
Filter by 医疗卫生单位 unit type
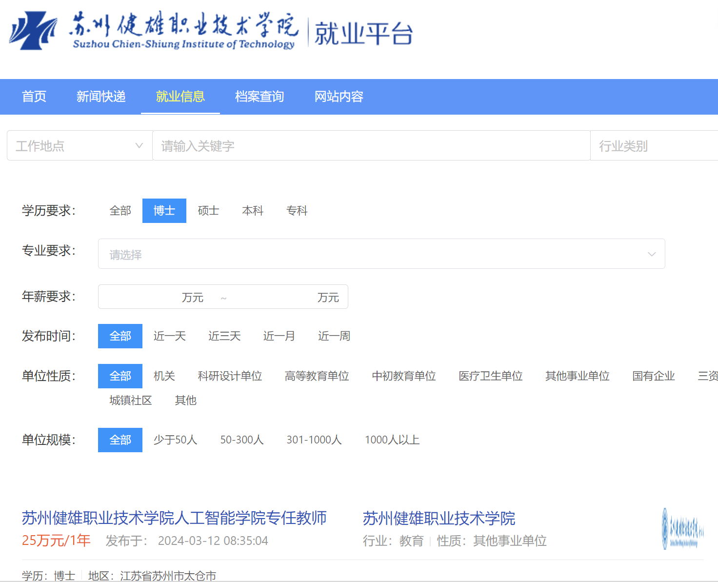[x=491, y=376]
